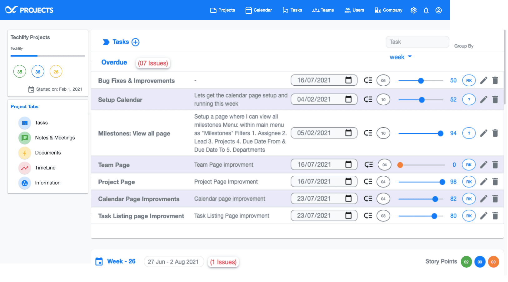Viewport: 508px width, 282px height.
Task: Edit the Bug Fixes & Improvements task
Action: [x=484, y=81]
